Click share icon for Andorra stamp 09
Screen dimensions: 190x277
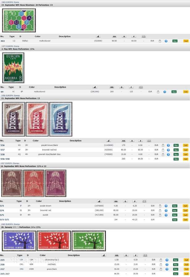tap(158, 92)
